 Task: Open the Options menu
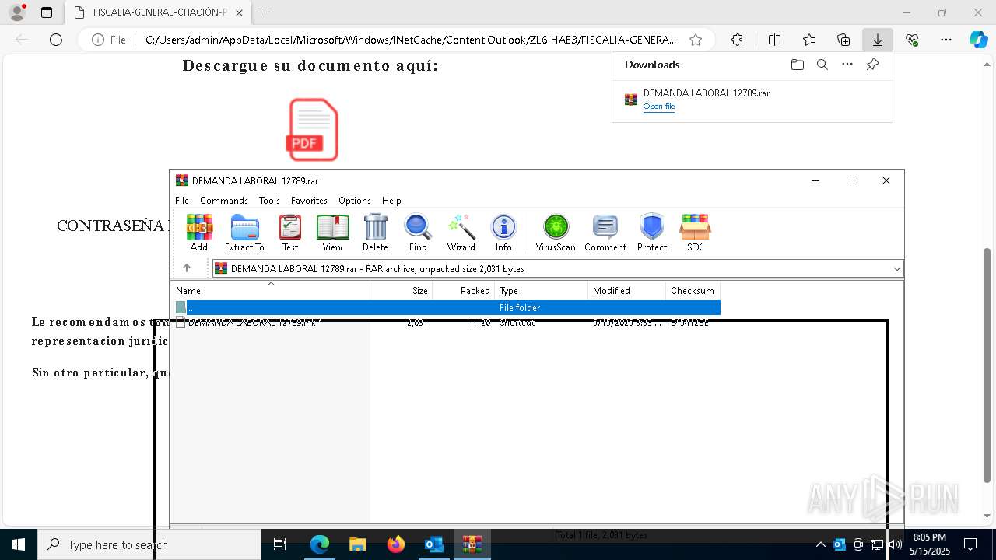355,200
